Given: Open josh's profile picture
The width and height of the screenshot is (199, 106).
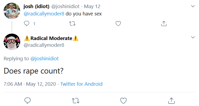Looking at the screenshot, I should pos(12,11).
